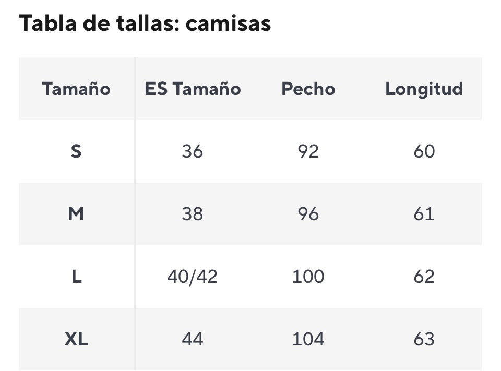
Task: Click length value 60
Action: (x=424, y=151)
